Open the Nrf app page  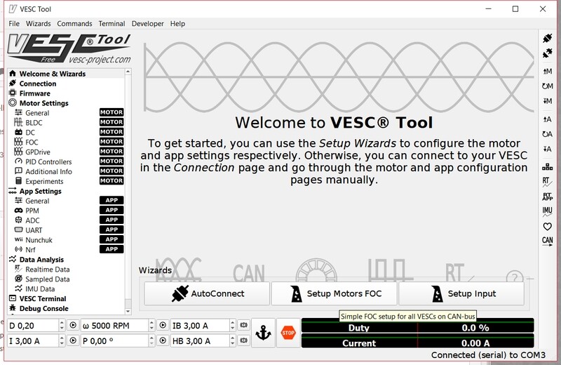pyautogui.click(x=66, y=250)
